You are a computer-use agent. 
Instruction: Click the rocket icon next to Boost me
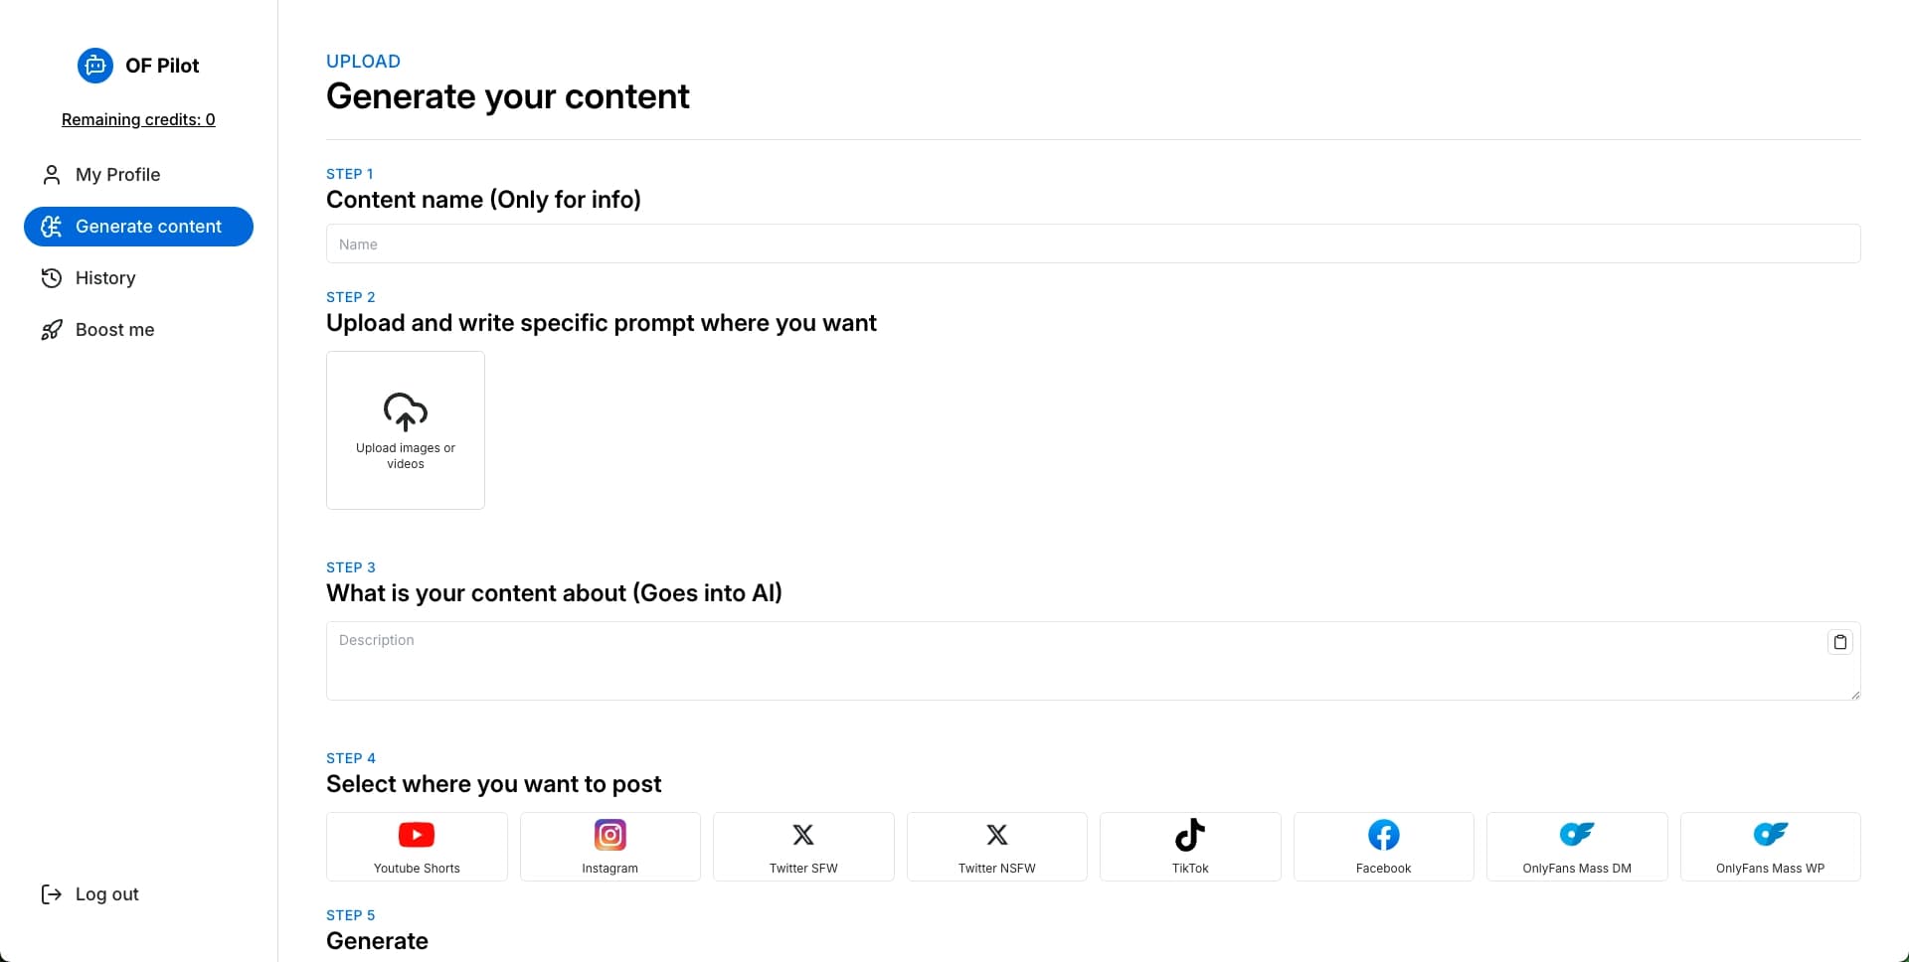(51, 329)
